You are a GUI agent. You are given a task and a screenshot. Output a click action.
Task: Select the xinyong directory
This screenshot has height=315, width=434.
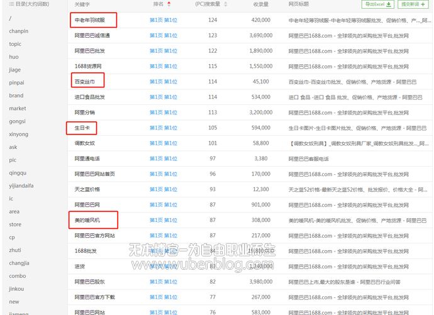coord(18,134)
